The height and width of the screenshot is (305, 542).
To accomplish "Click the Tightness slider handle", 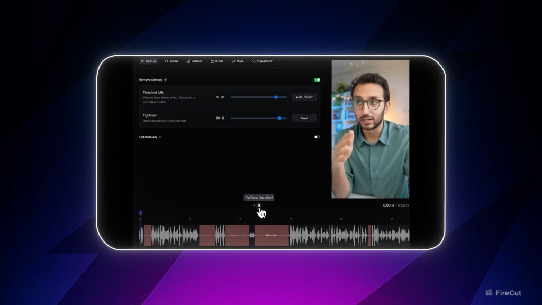I will [x=279, y=118].
